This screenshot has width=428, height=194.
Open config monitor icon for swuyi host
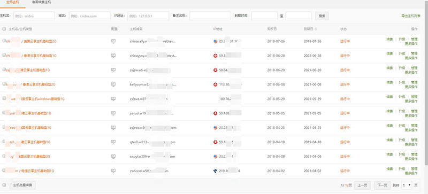[x=113, y=157]
